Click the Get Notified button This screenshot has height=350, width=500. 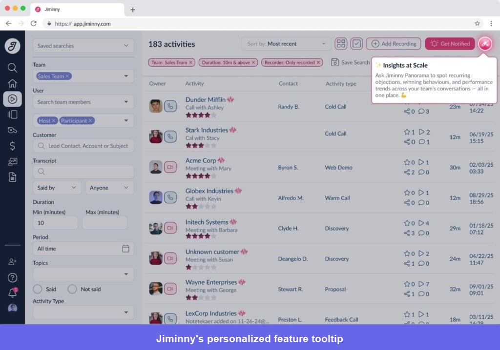tap(450, 44)
